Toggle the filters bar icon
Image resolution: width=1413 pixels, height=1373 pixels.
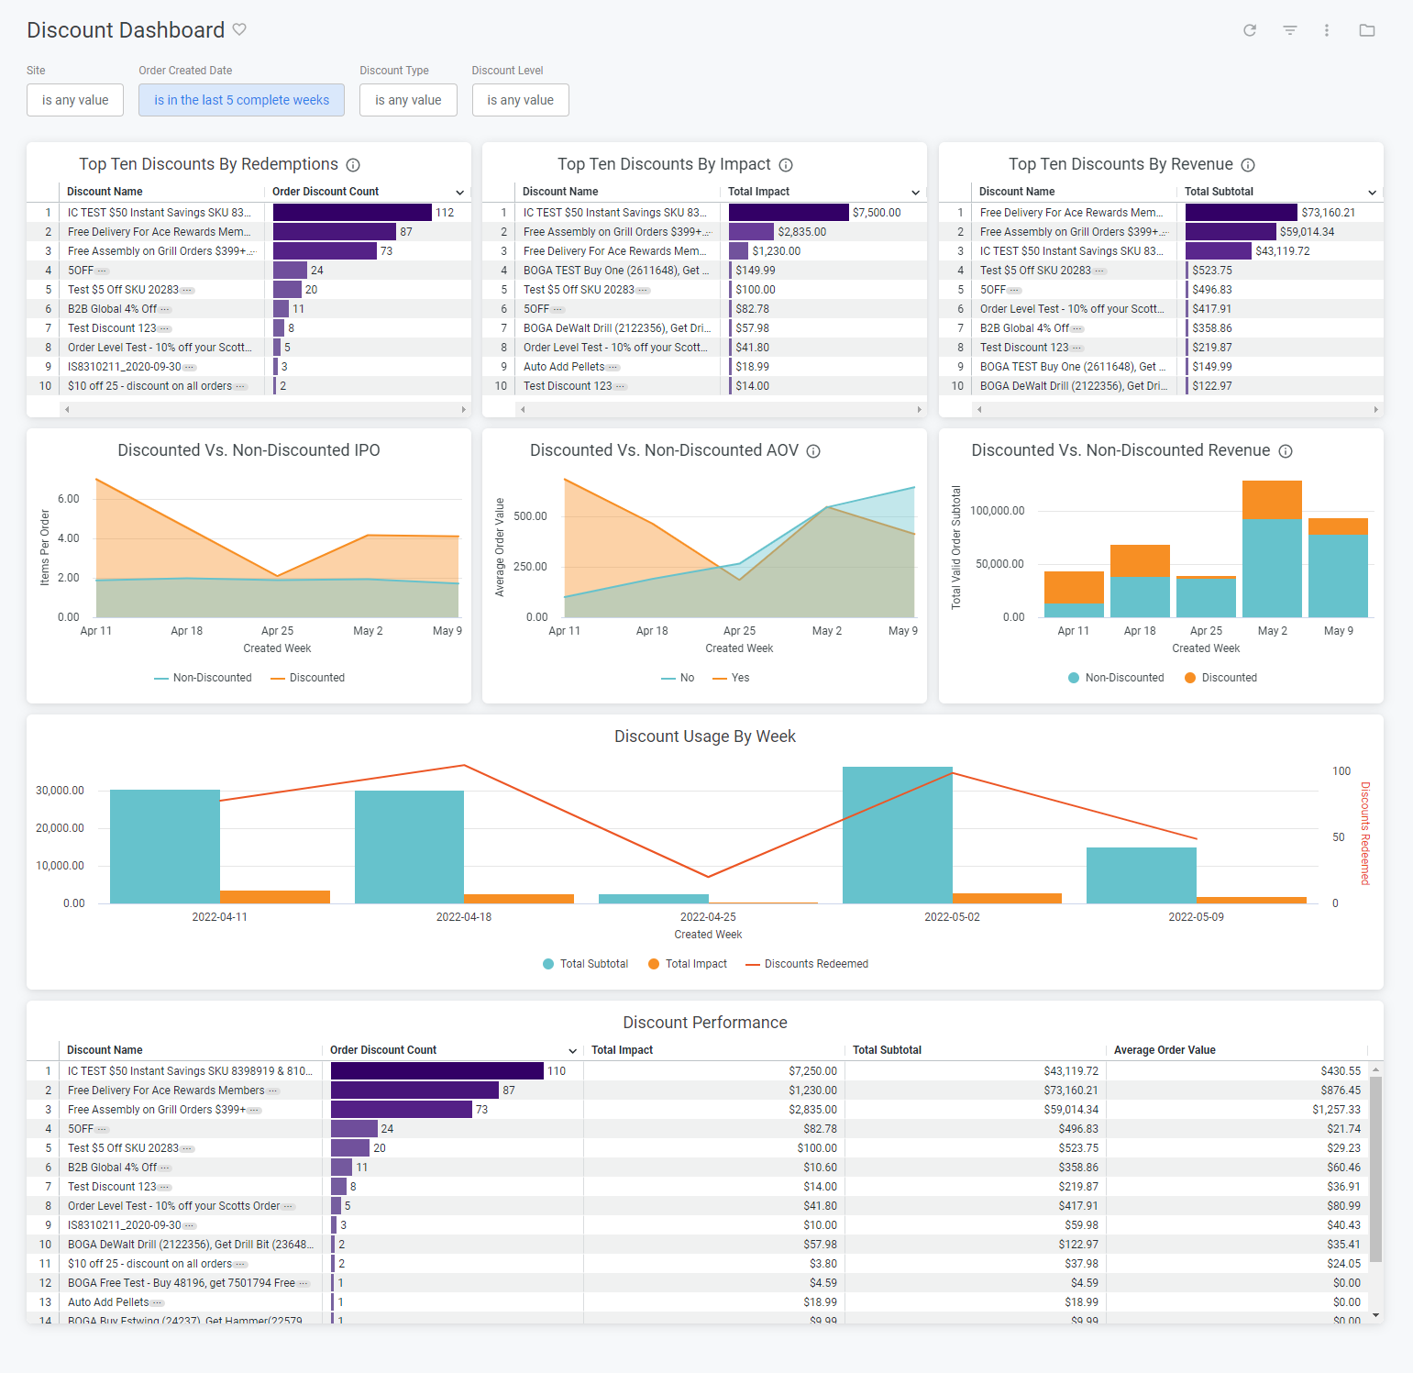click(x=1290, y=30)
